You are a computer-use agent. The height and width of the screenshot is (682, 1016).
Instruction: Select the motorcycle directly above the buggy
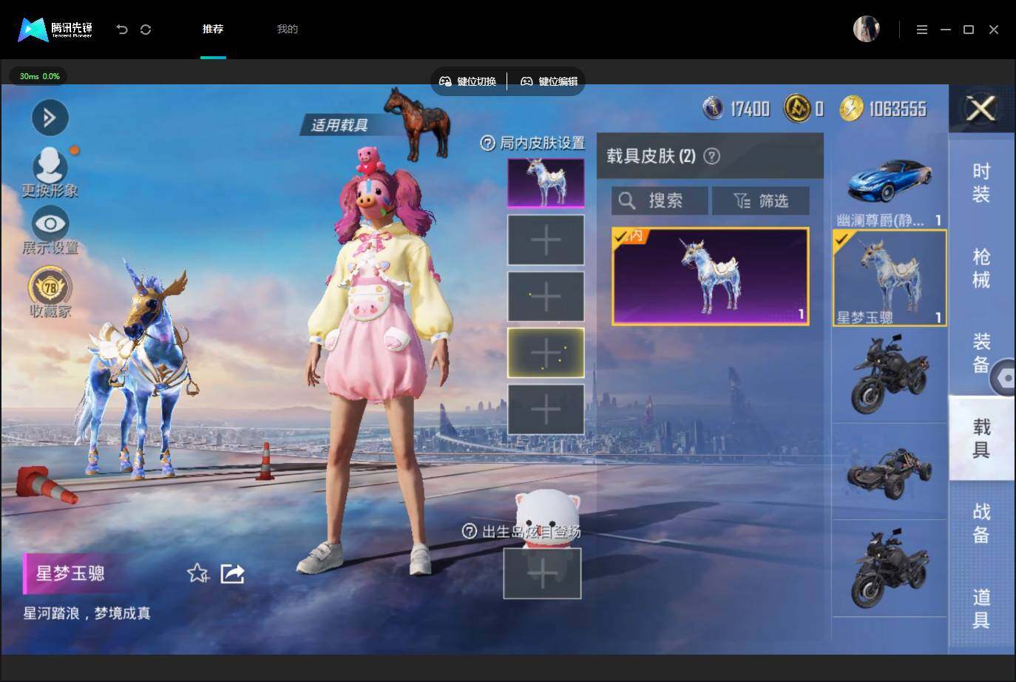pos(890,375)
